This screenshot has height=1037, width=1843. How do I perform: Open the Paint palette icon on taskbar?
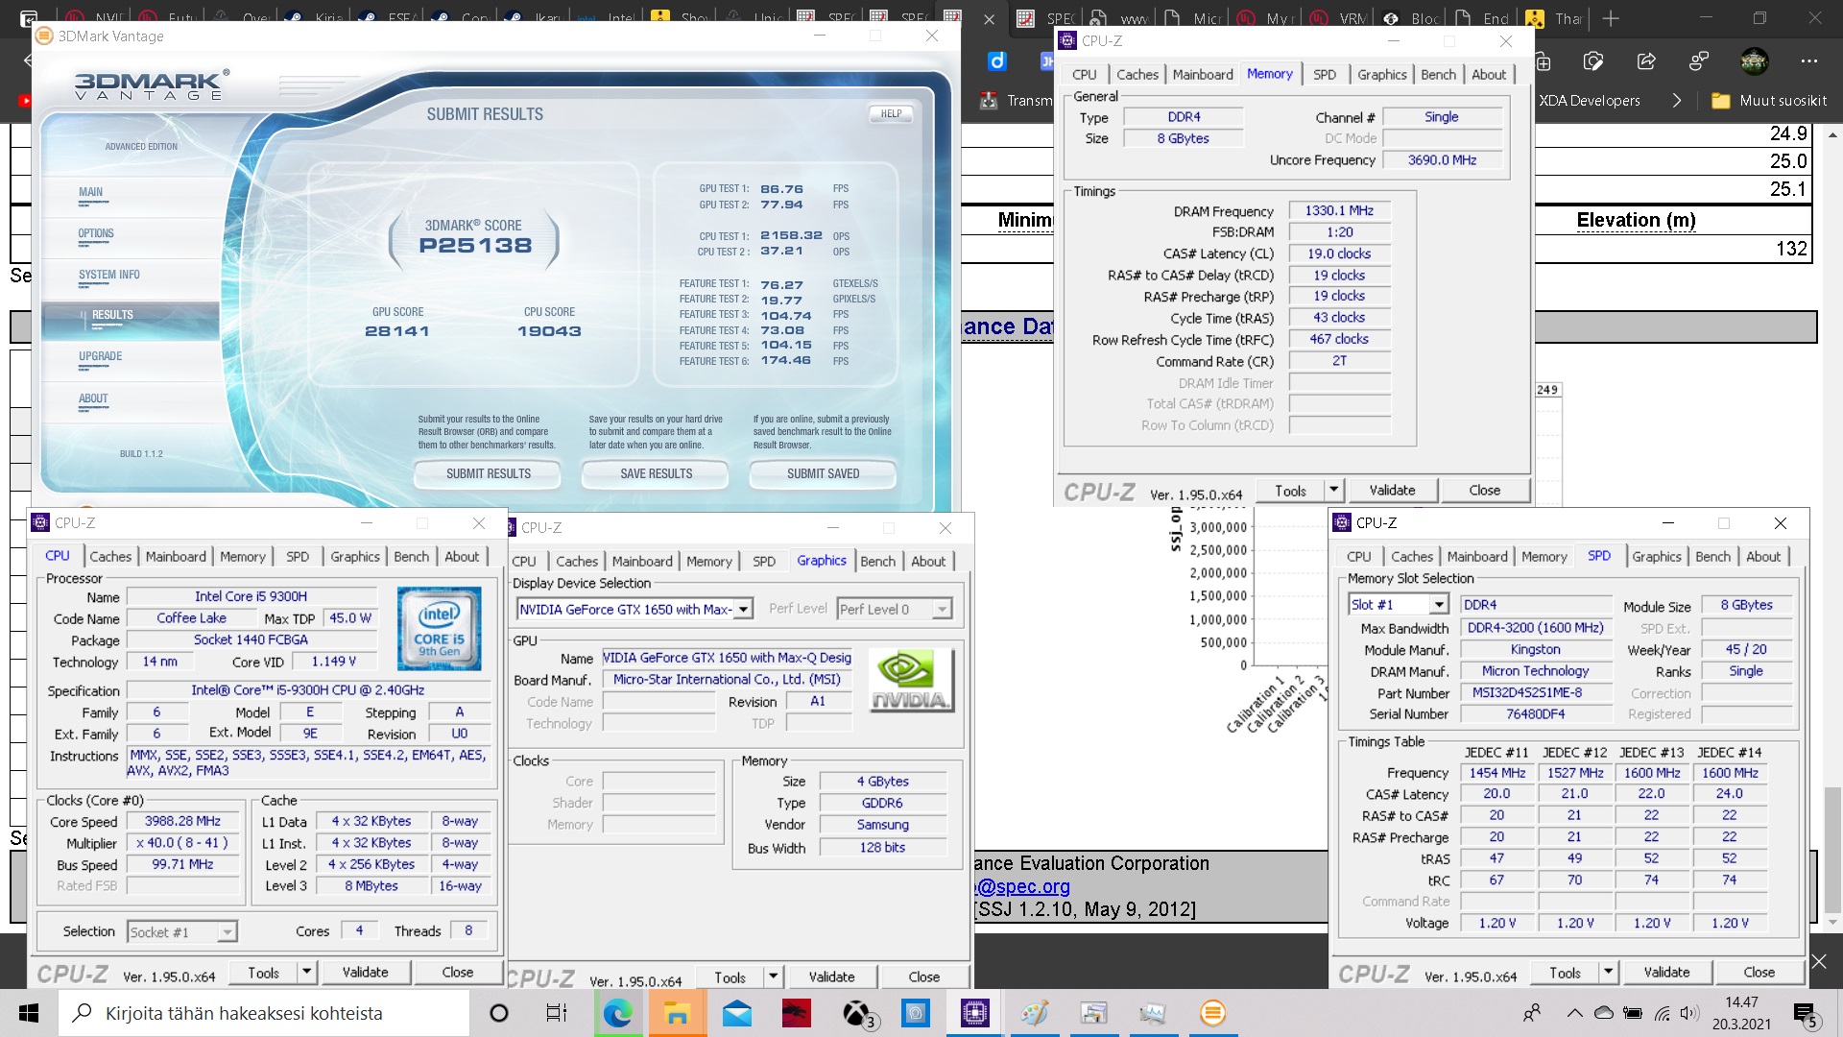[1034, 1013]
